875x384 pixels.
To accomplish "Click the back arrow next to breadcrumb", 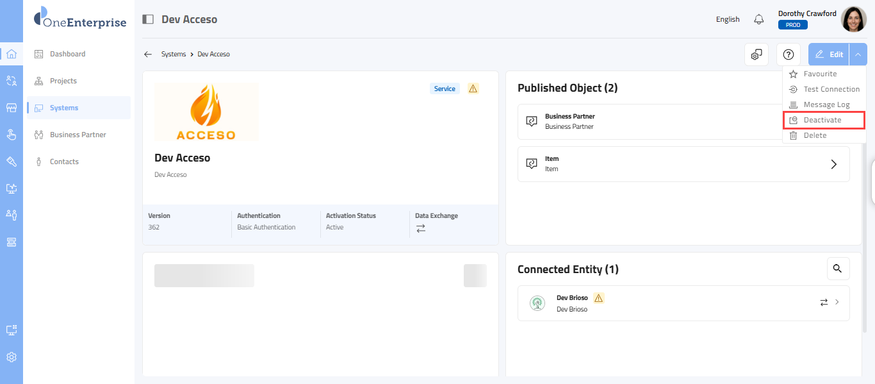I will coord(148,54).
